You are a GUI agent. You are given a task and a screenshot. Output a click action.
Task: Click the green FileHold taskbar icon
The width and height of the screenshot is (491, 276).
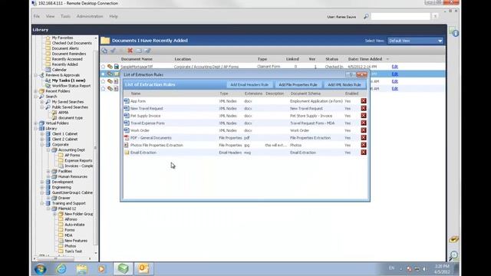point(123,268)
